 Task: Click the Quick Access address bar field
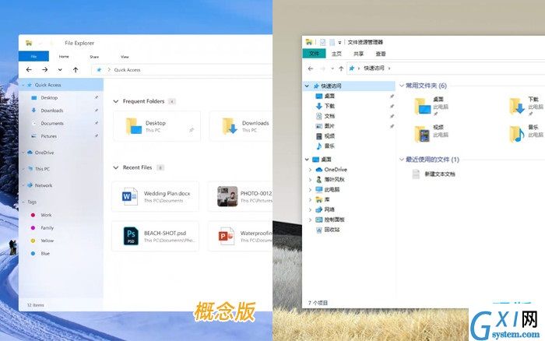point(182,70)
